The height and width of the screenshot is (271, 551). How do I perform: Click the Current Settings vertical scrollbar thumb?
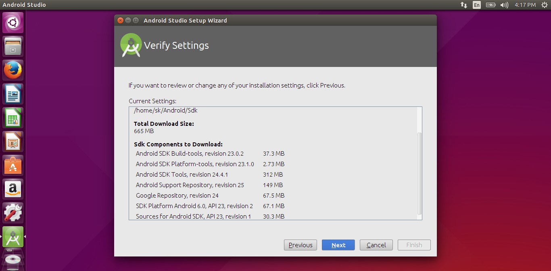(x=420, y=173)
